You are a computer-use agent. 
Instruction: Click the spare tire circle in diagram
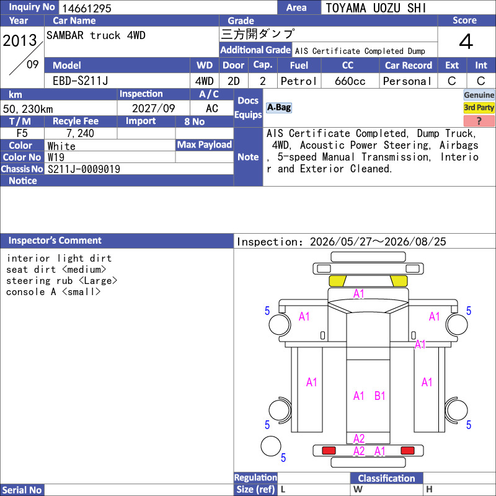coord(271,446)
